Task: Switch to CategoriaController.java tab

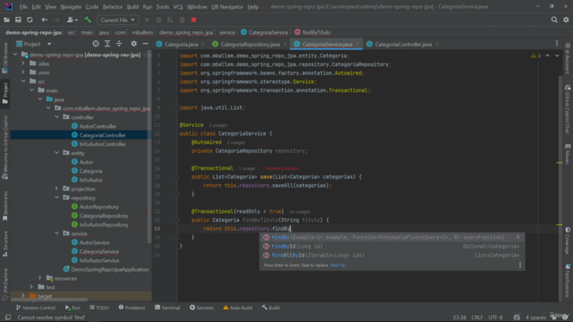Action: click(x=403, y=44)
